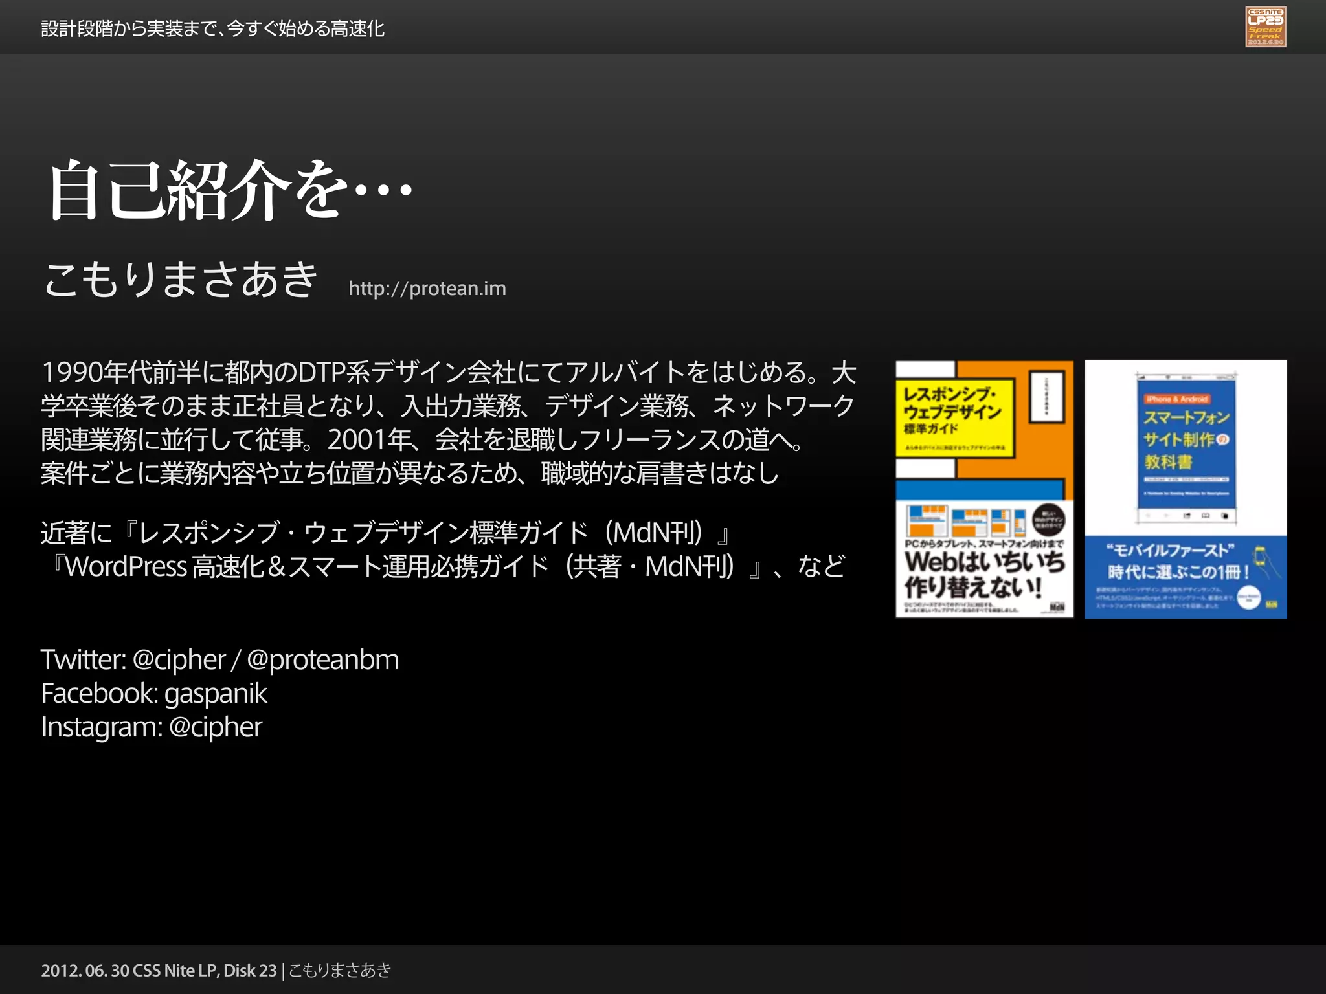Click the Facebook: gaspanik line

coord(154,693)
